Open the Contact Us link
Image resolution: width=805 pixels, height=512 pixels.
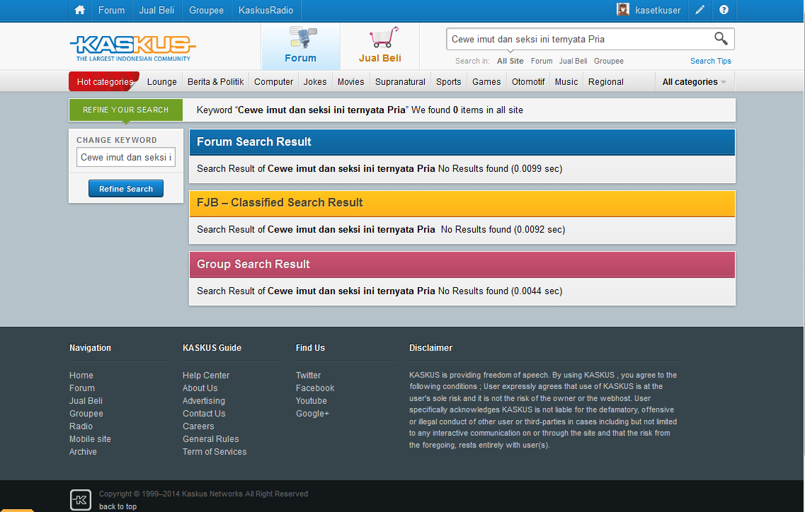[x=204, y=414]
